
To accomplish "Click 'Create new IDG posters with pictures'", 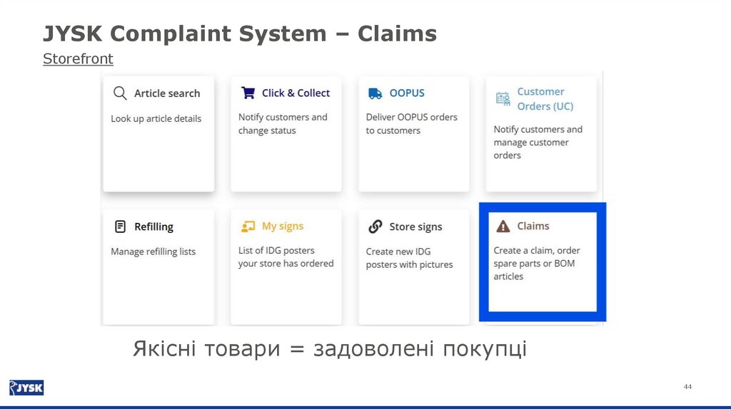I will coord(409,258).
